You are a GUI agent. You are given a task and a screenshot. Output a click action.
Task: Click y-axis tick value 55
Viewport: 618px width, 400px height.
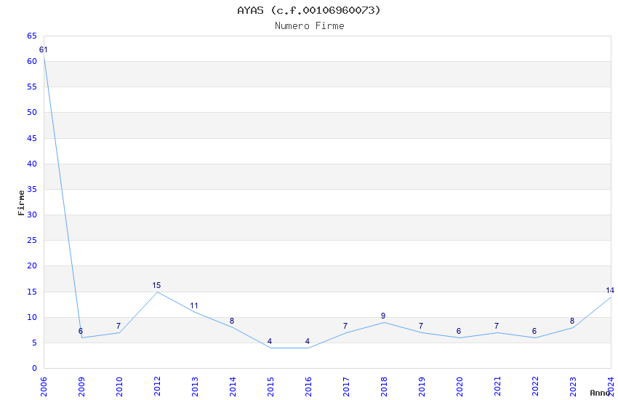coord(32,87)
